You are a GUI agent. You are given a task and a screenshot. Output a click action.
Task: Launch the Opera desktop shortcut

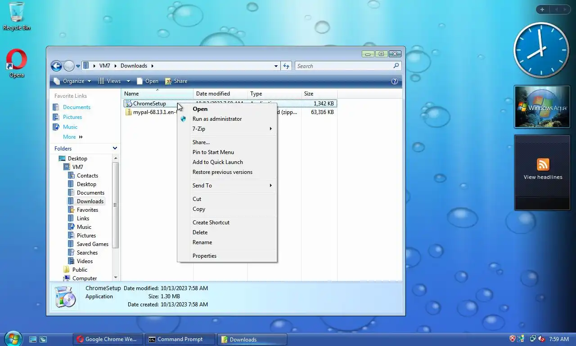(x=17, y=63)
